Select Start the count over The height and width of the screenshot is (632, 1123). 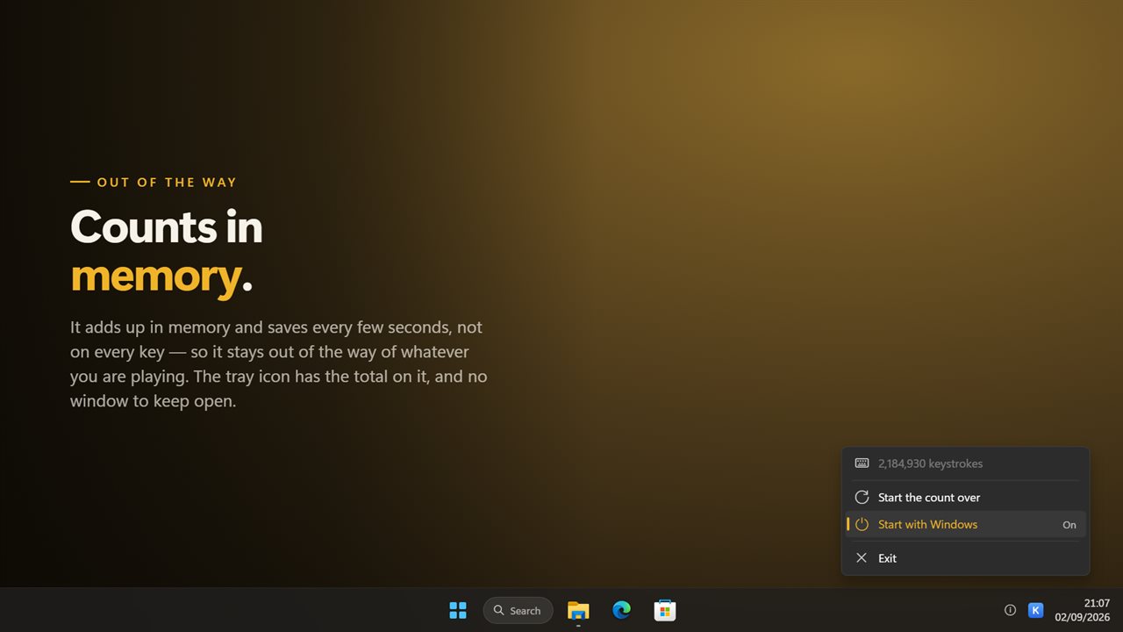click(965, 497)
